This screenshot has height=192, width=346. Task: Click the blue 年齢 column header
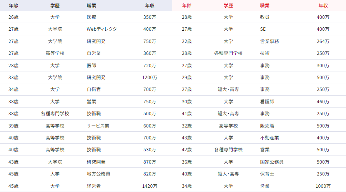tap(13, 6)
